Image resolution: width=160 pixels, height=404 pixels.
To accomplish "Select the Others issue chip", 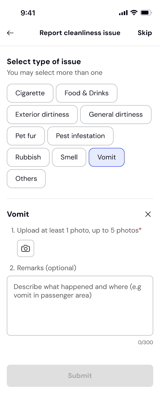I will 26,179.
